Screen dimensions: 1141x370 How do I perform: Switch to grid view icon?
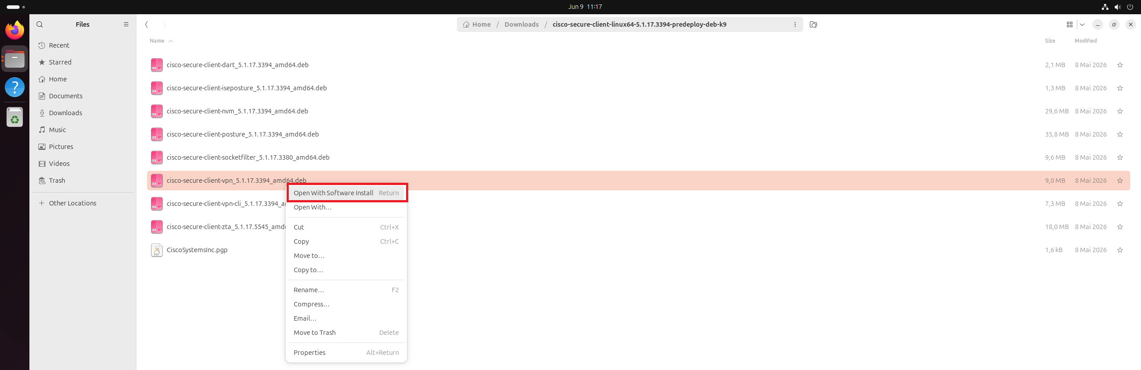pyautogui.click(x=1069, y=24)
